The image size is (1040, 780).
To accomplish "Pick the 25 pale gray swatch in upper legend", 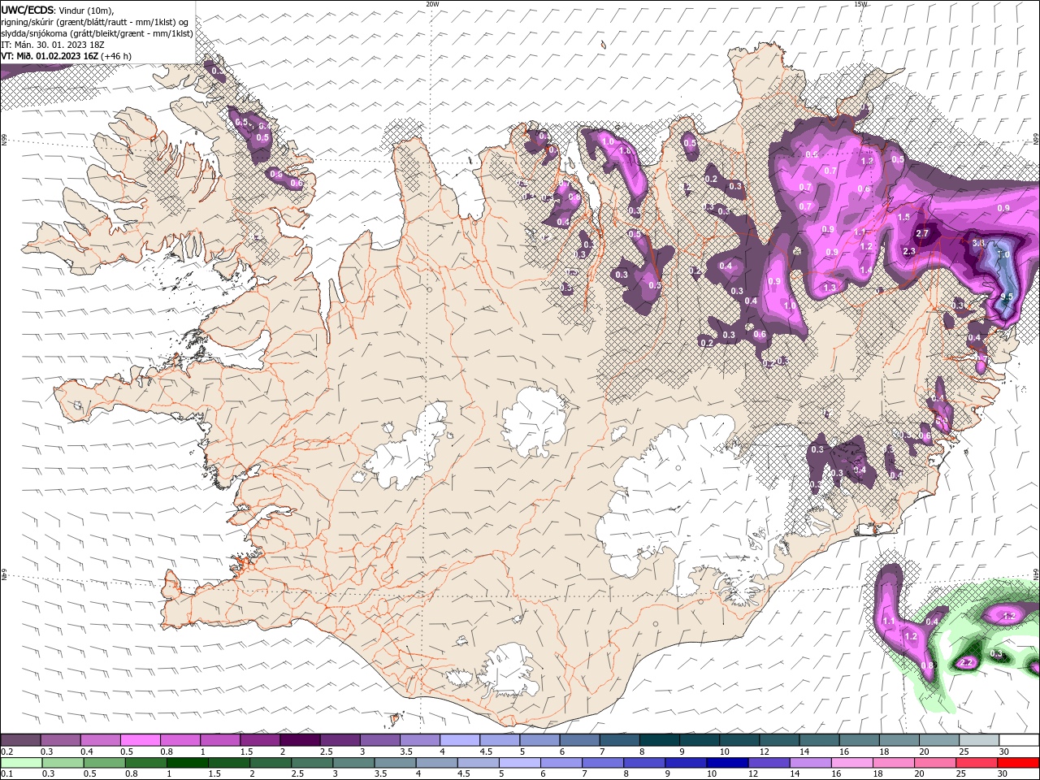I will (x=980, y=740).
